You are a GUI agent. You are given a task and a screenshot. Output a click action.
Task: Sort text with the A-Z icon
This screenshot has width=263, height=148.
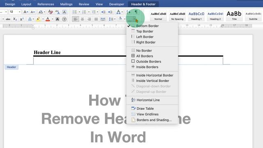coord(128,12)
